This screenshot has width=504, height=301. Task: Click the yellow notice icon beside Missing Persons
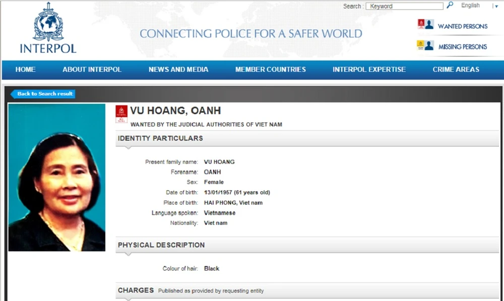tap(421, 45)
